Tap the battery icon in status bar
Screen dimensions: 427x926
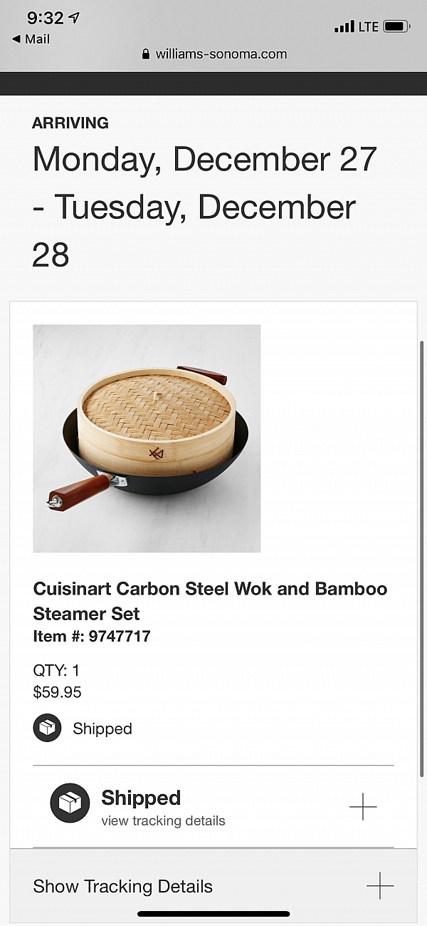click(396, 26)
